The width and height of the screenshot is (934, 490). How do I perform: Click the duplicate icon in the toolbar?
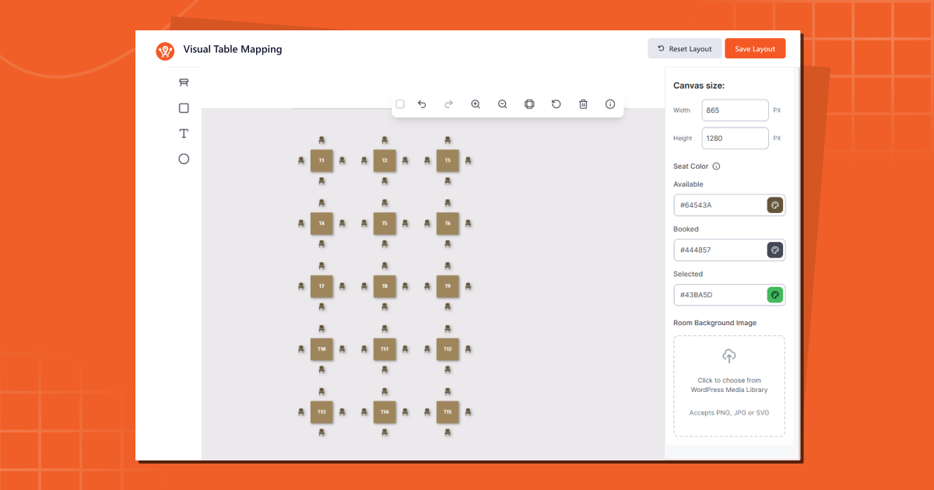click(x=529, y=103)
